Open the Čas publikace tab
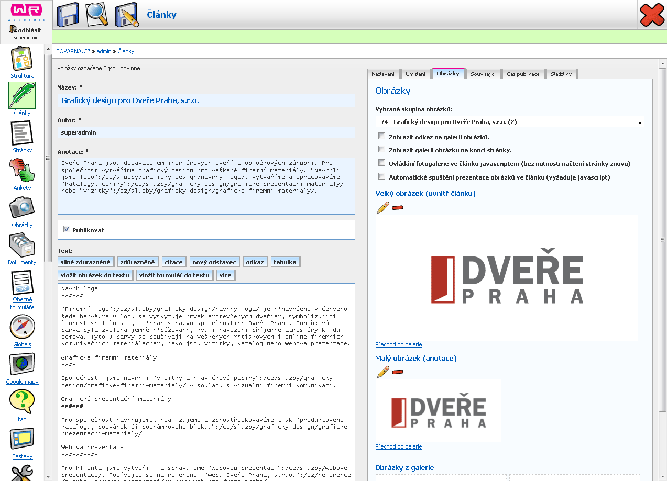This screenshot has width=667, height=481. (x=523, y=74)
